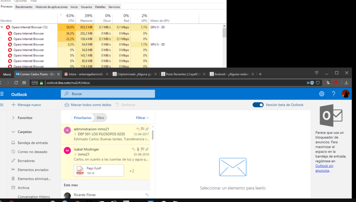356x202 pixels.
Task: Click Correo no deseado folder icon
Action: [x=13, y=152]
